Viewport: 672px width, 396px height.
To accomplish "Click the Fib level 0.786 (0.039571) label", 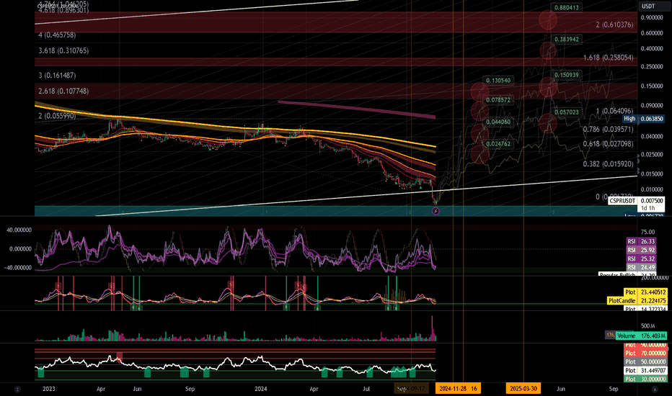I will point(608,130).
